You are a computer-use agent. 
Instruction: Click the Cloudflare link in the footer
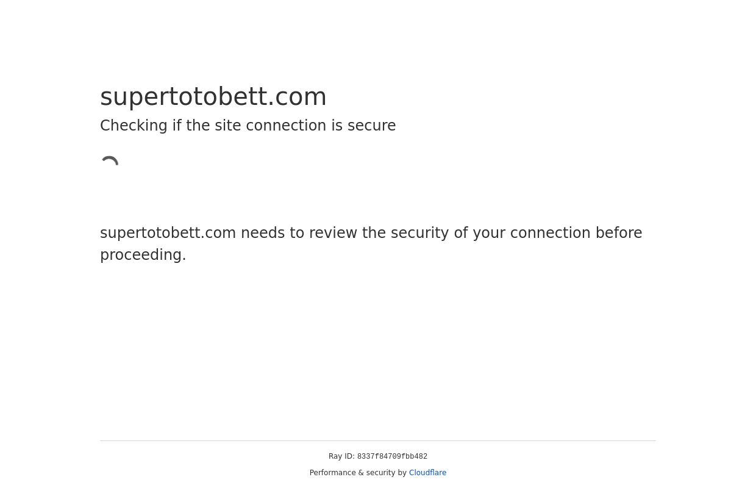click(x=427, y=473)
